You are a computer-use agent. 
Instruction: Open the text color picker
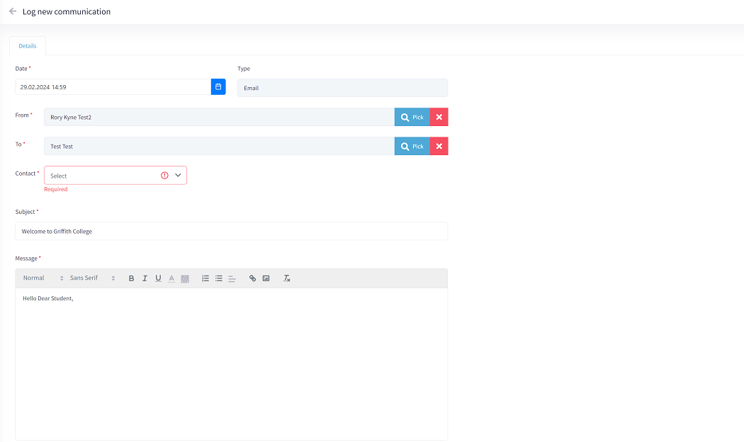click(x=171, y=278)
